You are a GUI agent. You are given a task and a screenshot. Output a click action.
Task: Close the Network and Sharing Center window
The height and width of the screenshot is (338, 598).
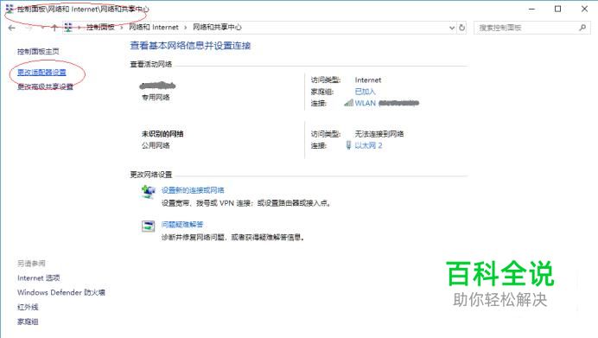point(584,9)
